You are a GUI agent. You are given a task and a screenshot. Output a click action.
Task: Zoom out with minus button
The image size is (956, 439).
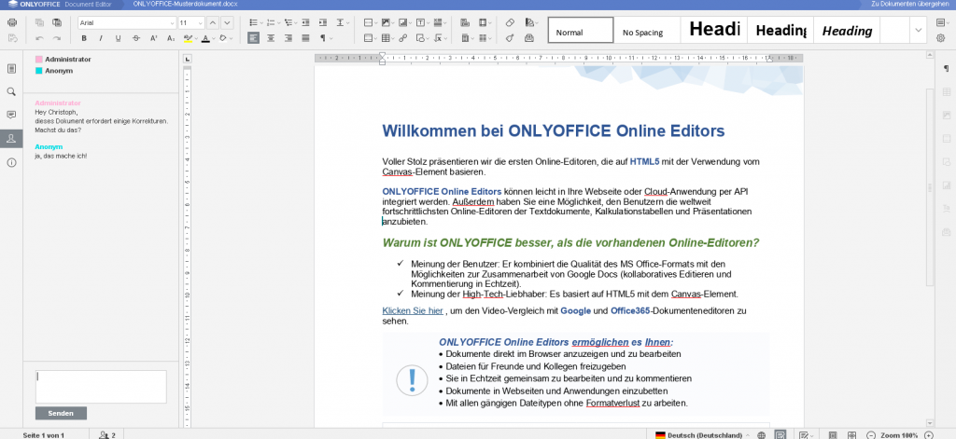pos(871,435)
